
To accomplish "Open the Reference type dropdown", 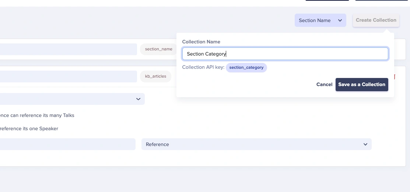I will pyautogui.click(x=256, y=144).
